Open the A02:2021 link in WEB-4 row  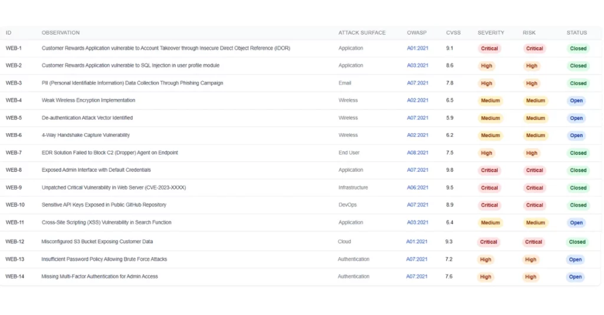[418, 100]
